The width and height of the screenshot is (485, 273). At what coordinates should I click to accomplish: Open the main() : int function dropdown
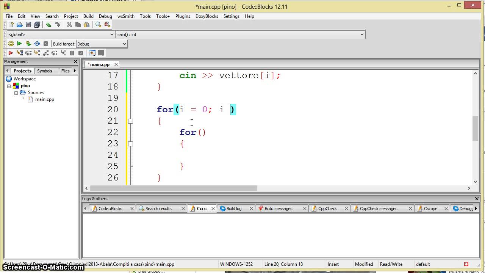pyautogui.click(x=240, y=35)
